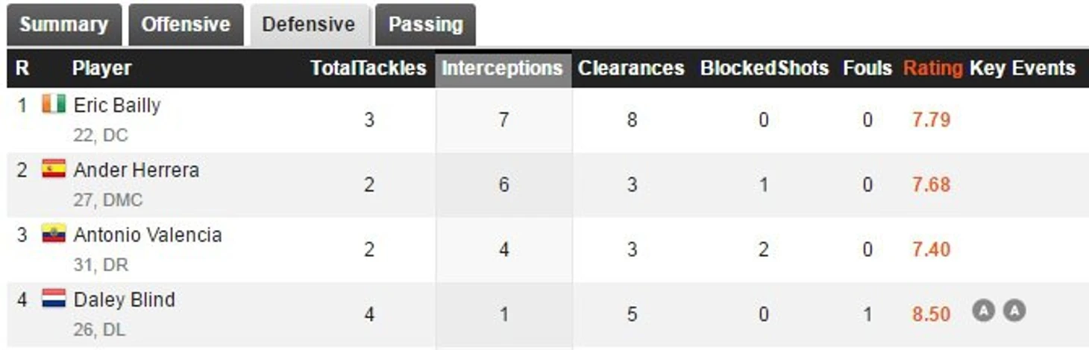This screenshot has width=1089, height=350.
Task: Open Eric Bailly player link
Action: (x=117, y=106)
